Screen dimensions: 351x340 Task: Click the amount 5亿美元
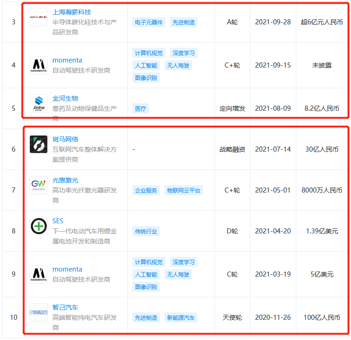pos(322,274)
